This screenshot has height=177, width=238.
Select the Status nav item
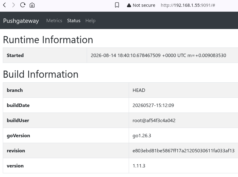(73, 20)
